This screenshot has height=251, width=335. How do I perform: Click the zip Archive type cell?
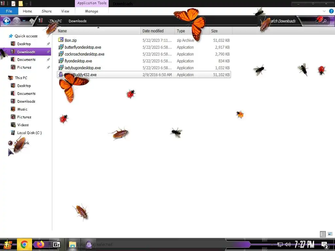[x=185, y=40]
